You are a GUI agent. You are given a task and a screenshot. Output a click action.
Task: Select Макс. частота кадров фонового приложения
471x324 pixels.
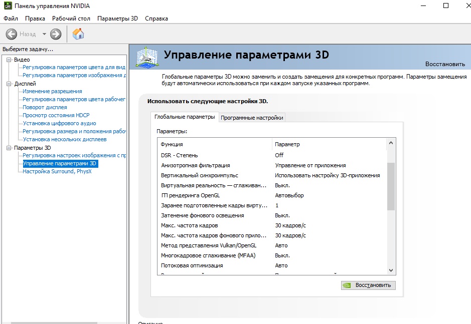tap(271, 235)
